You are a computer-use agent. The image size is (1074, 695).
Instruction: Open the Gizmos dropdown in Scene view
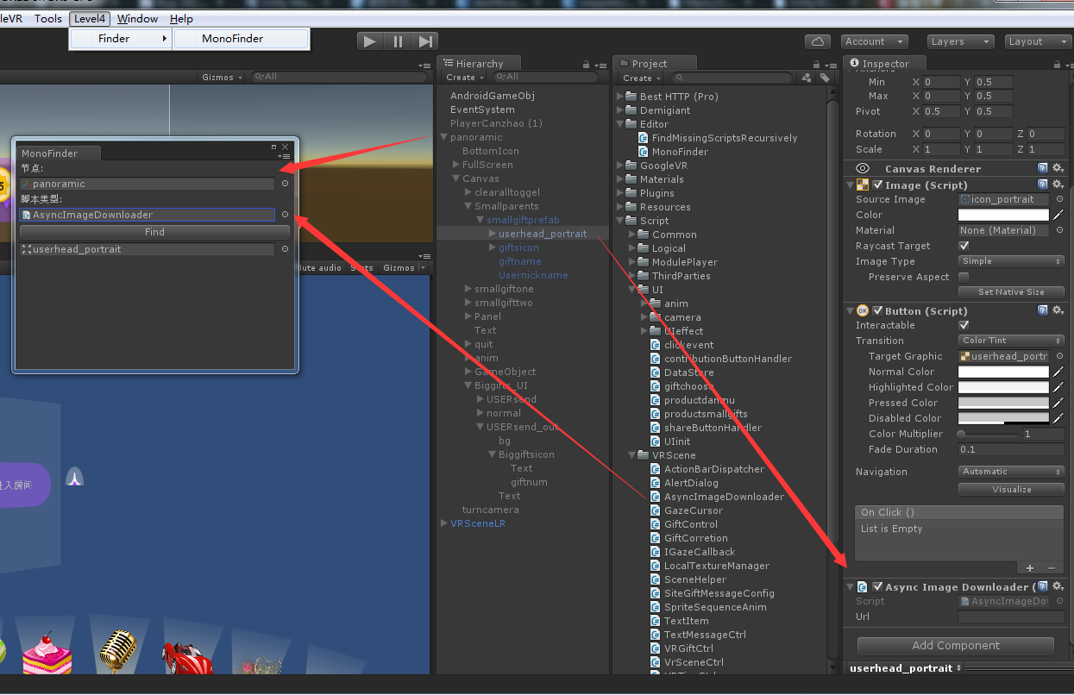click(222, 77)
